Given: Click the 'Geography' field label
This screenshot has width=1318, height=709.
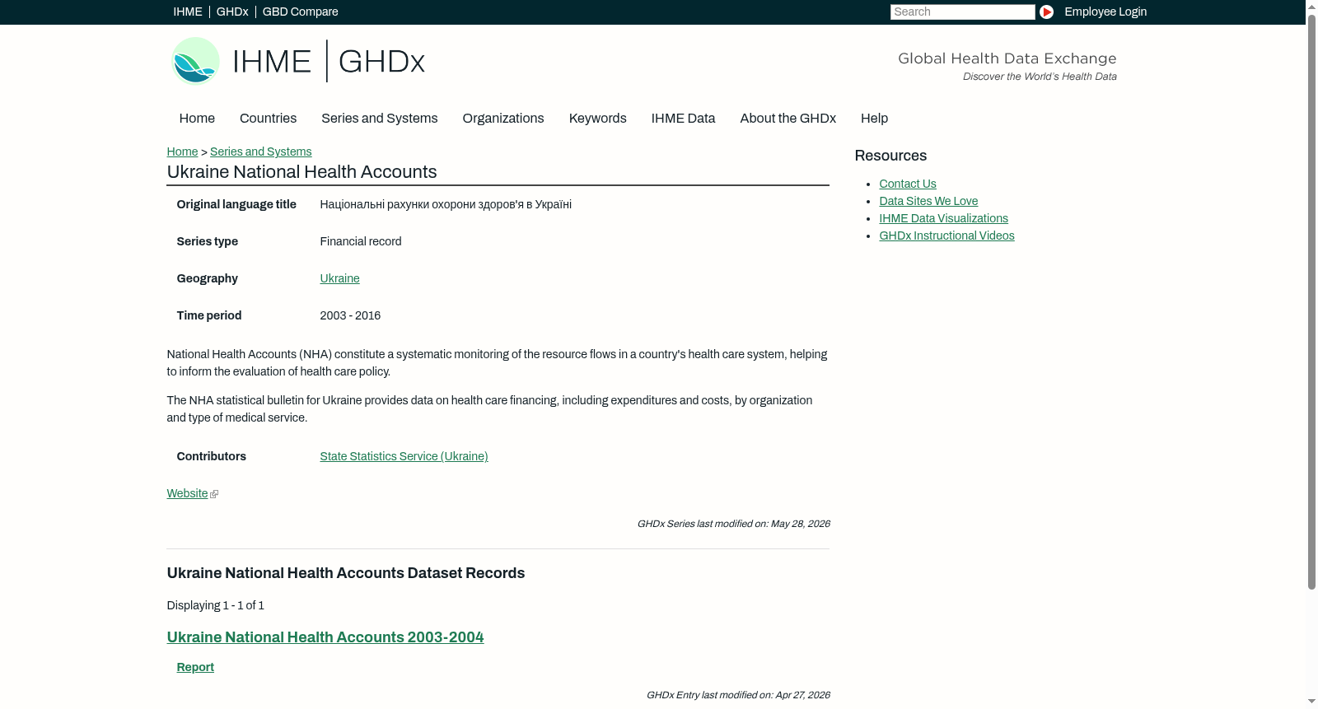Looking at the screenshot, I should tap(207, 278).
